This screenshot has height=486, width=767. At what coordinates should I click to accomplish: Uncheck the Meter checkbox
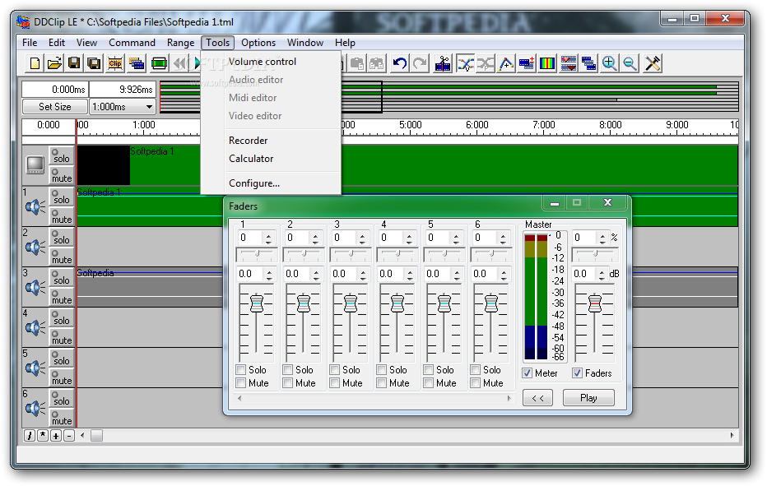click(528, 373)
